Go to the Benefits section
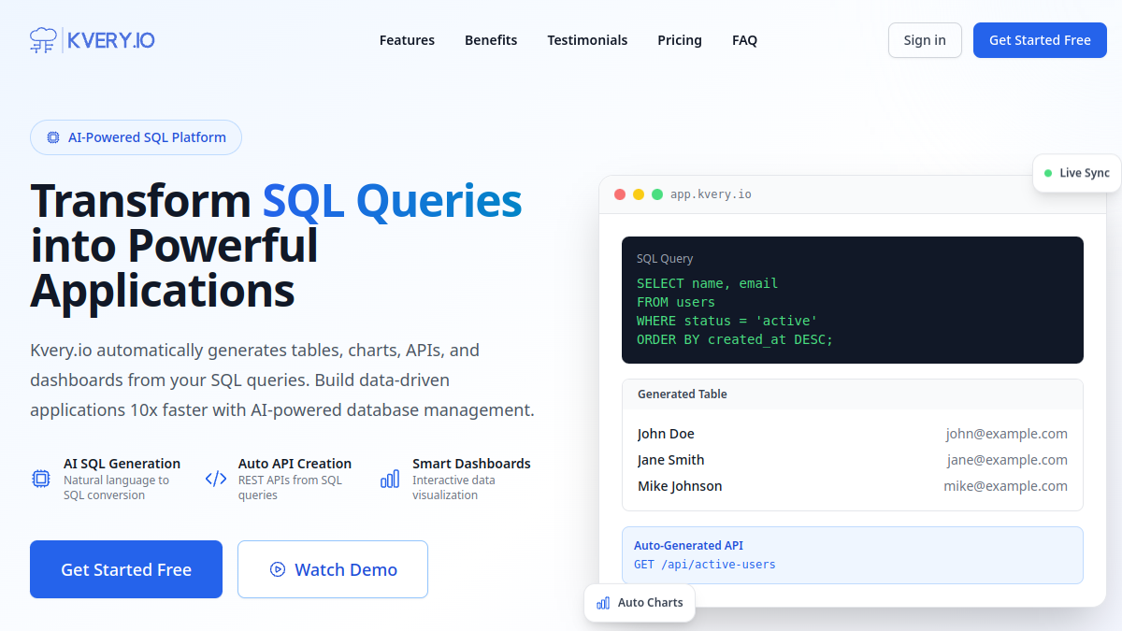 (491, 40)
